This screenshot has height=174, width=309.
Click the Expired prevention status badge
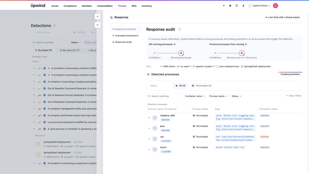[264, 137]
